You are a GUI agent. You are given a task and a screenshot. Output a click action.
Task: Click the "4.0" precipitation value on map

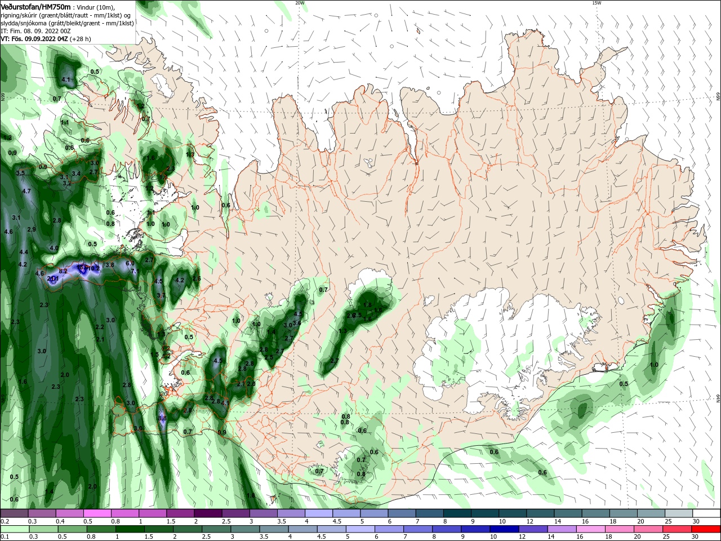pos(54,248)
